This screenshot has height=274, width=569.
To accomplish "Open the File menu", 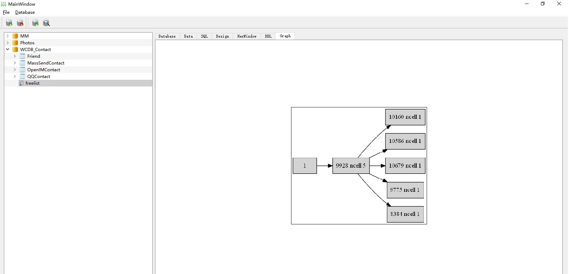I will (6, 12).
